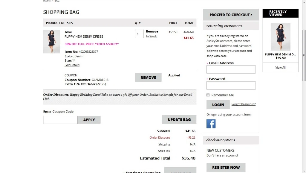Open Edit Details for the dress
This screenshot has height=173, width=306.
coord(72,65)
